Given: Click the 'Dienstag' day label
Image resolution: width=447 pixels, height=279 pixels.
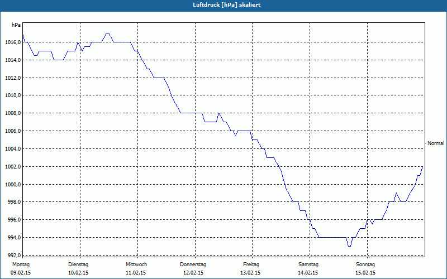Looking at the screenshot, I should tap(78, 264).
